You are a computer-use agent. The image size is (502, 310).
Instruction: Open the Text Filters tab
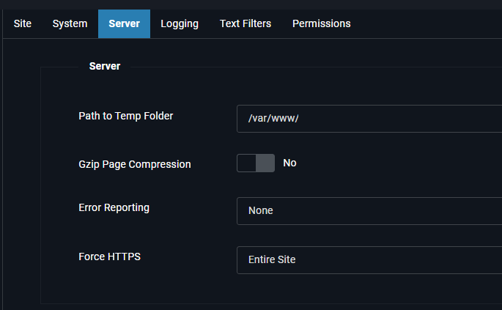click(246, 23)
